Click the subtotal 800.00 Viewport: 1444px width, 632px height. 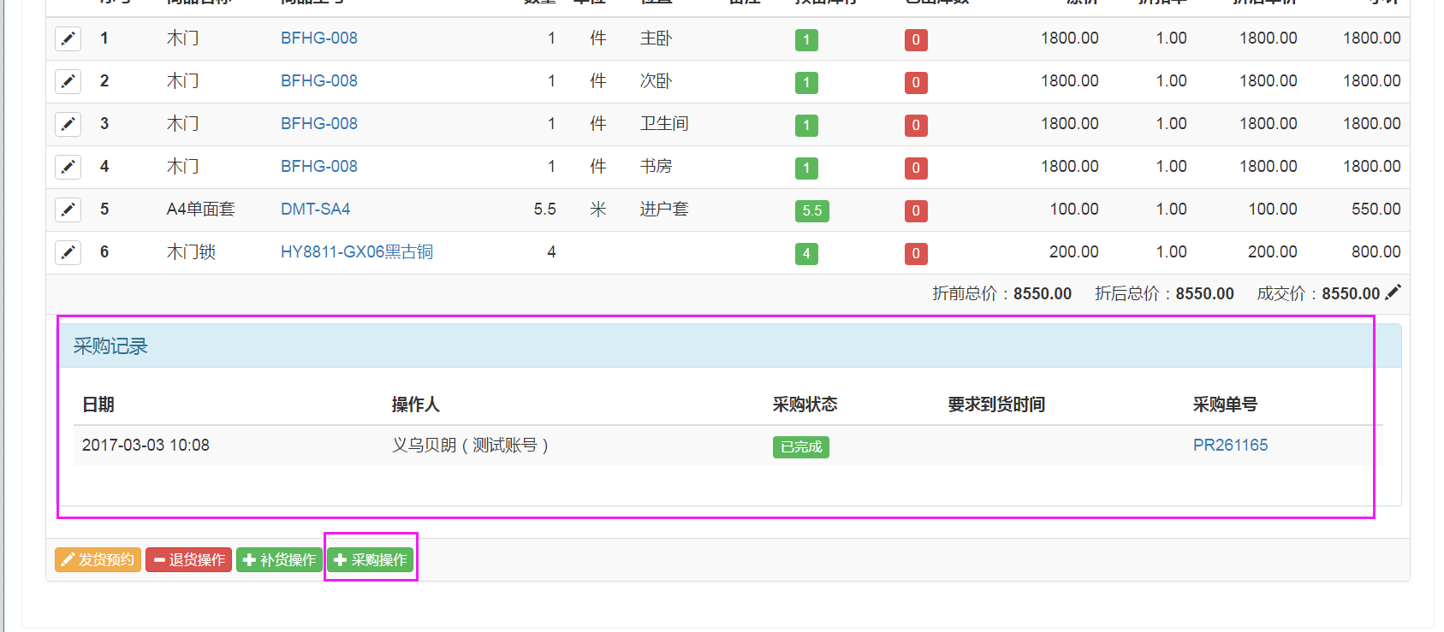click(1376, 251)
